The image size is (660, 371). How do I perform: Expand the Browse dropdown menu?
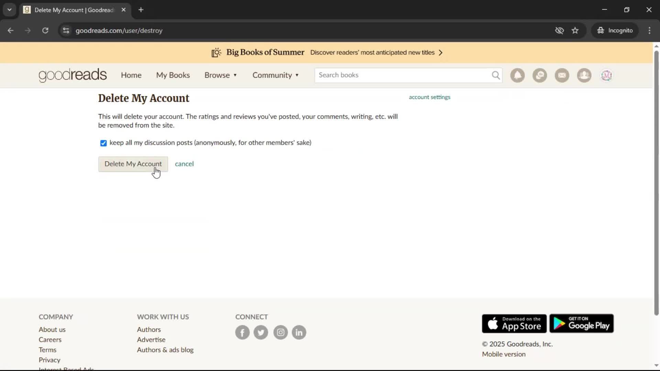coord(221,75)
